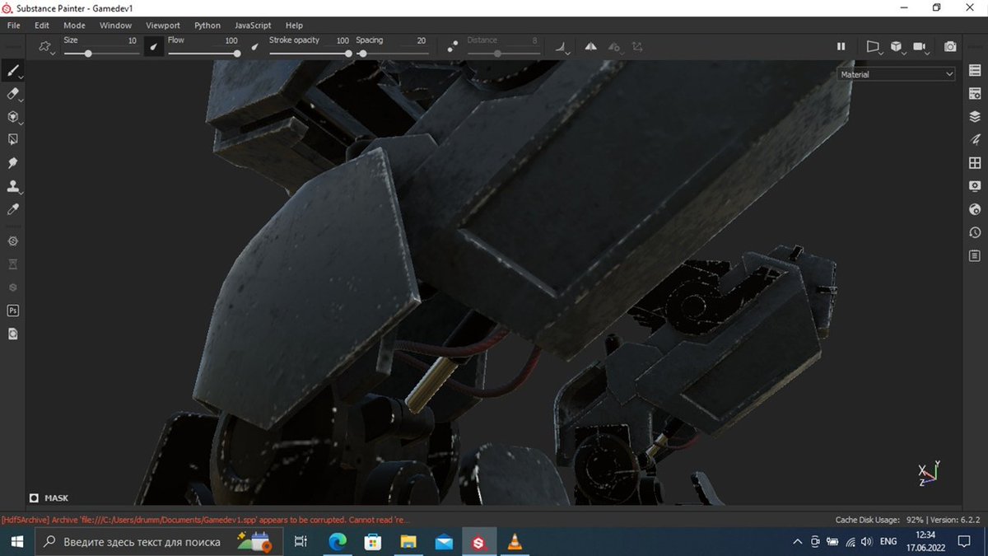The height and width of the screenshot is (556, 988).
Task: Open the resources updater icon in left toolbar
Action: 12,334
